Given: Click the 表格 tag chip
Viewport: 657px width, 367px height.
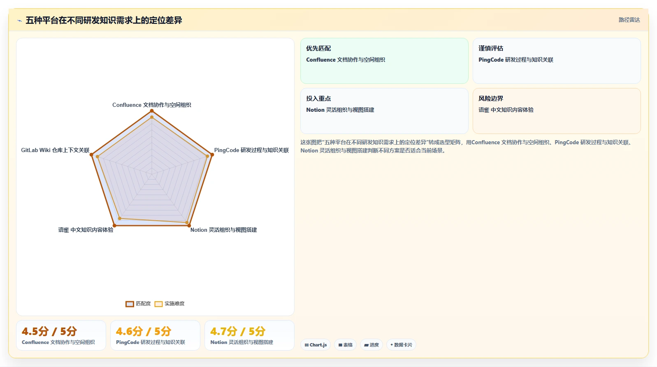Looking at the screenshot, I should [345, 345].
